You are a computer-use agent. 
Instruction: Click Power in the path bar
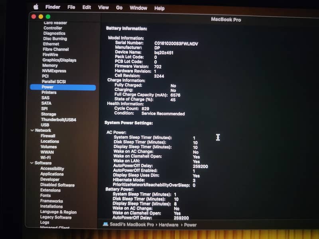point(190,225)
